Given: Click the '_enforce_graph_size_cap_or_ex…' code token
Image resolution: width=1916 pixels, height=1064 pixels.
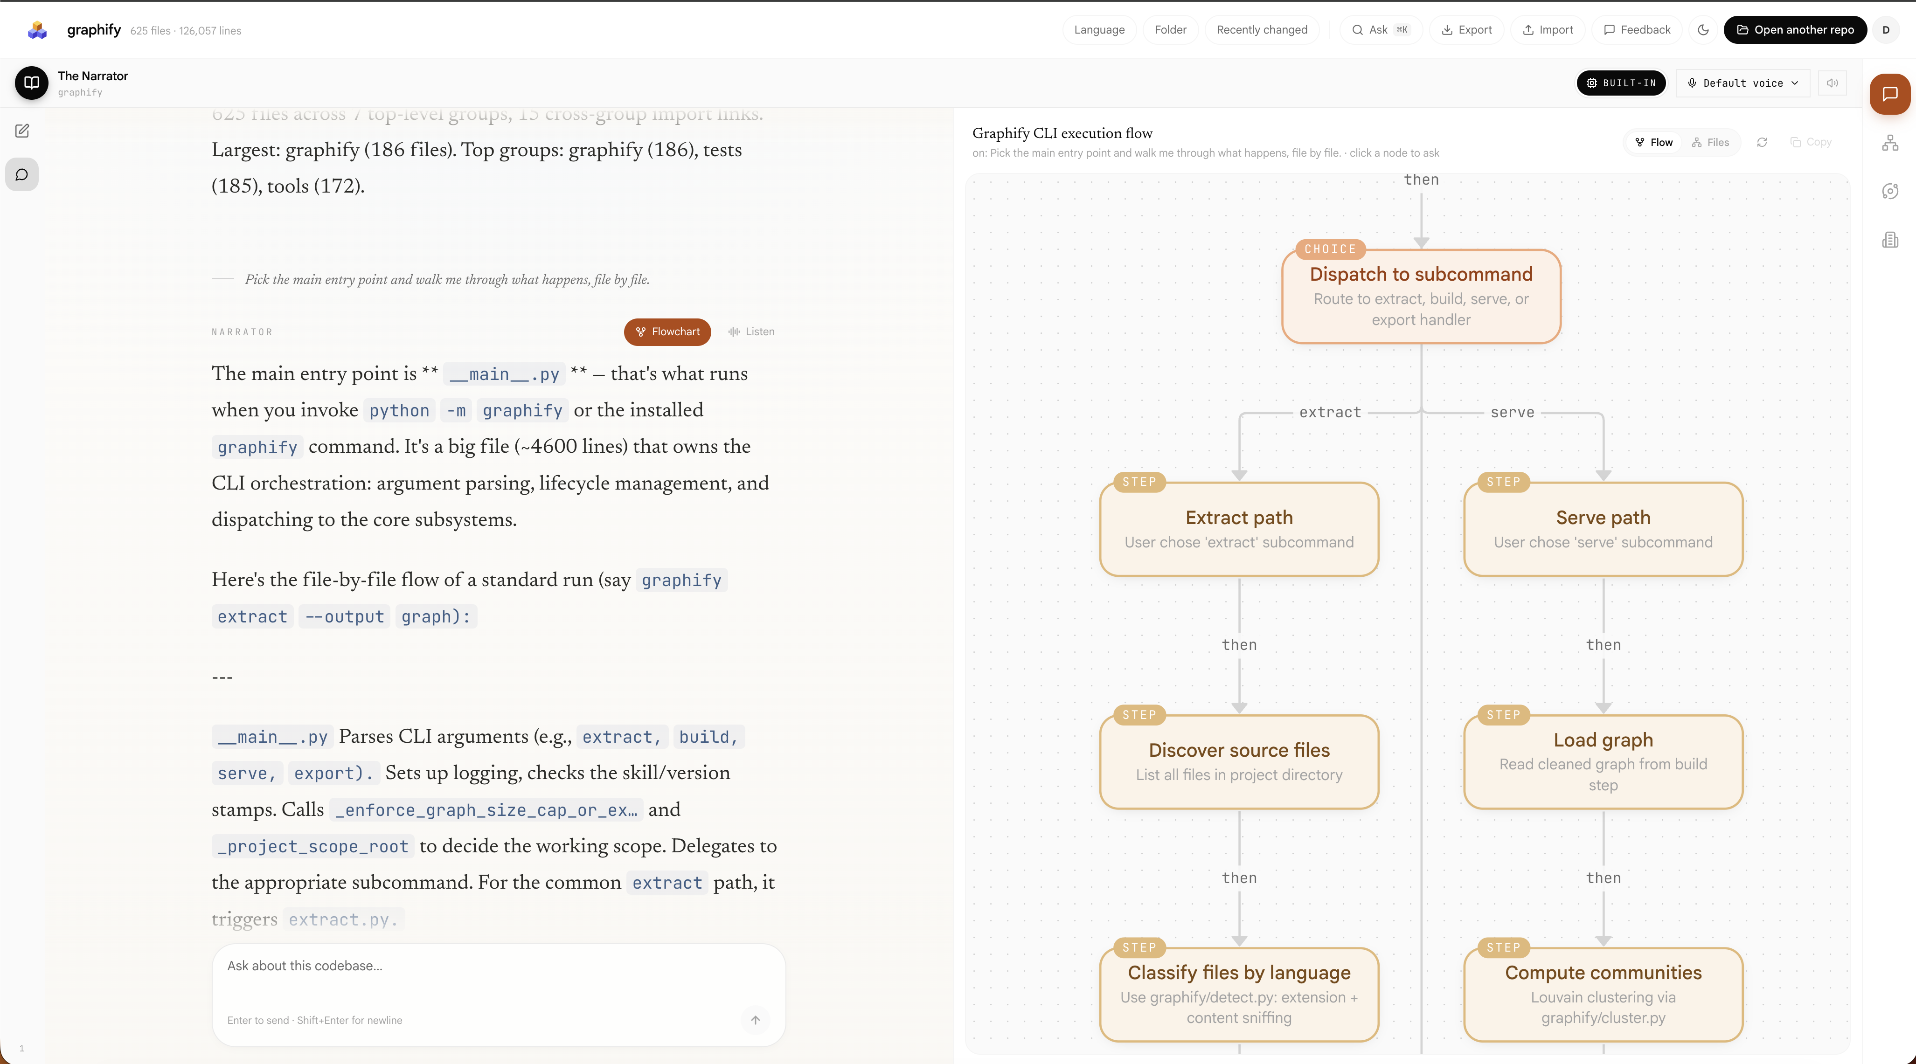Looking at the screenshot, I should [x=486, y=810].
